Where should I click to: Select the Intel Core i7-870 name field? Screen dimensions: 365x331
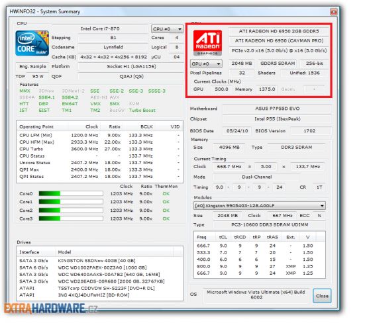pyautogui.click(x=100, y=28)
